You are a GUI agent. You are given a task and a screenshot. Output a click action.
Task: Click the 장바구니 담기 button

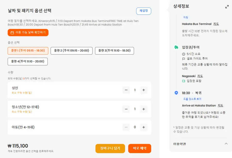110,148
